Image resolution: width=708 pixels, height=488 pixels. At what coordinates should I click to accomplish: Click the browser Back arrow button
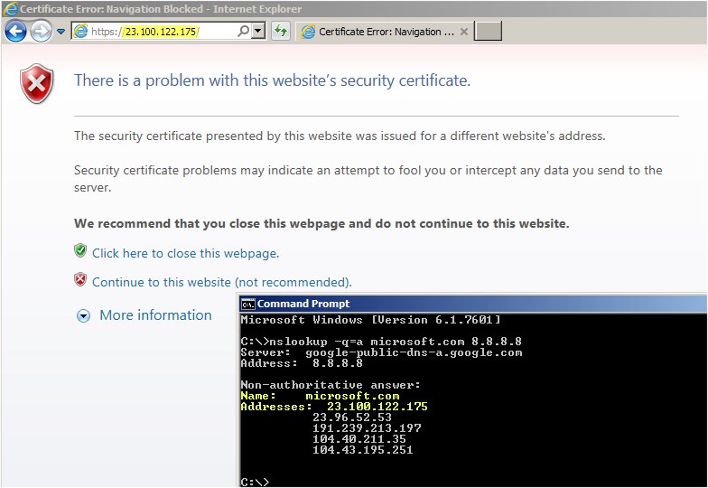16,31
